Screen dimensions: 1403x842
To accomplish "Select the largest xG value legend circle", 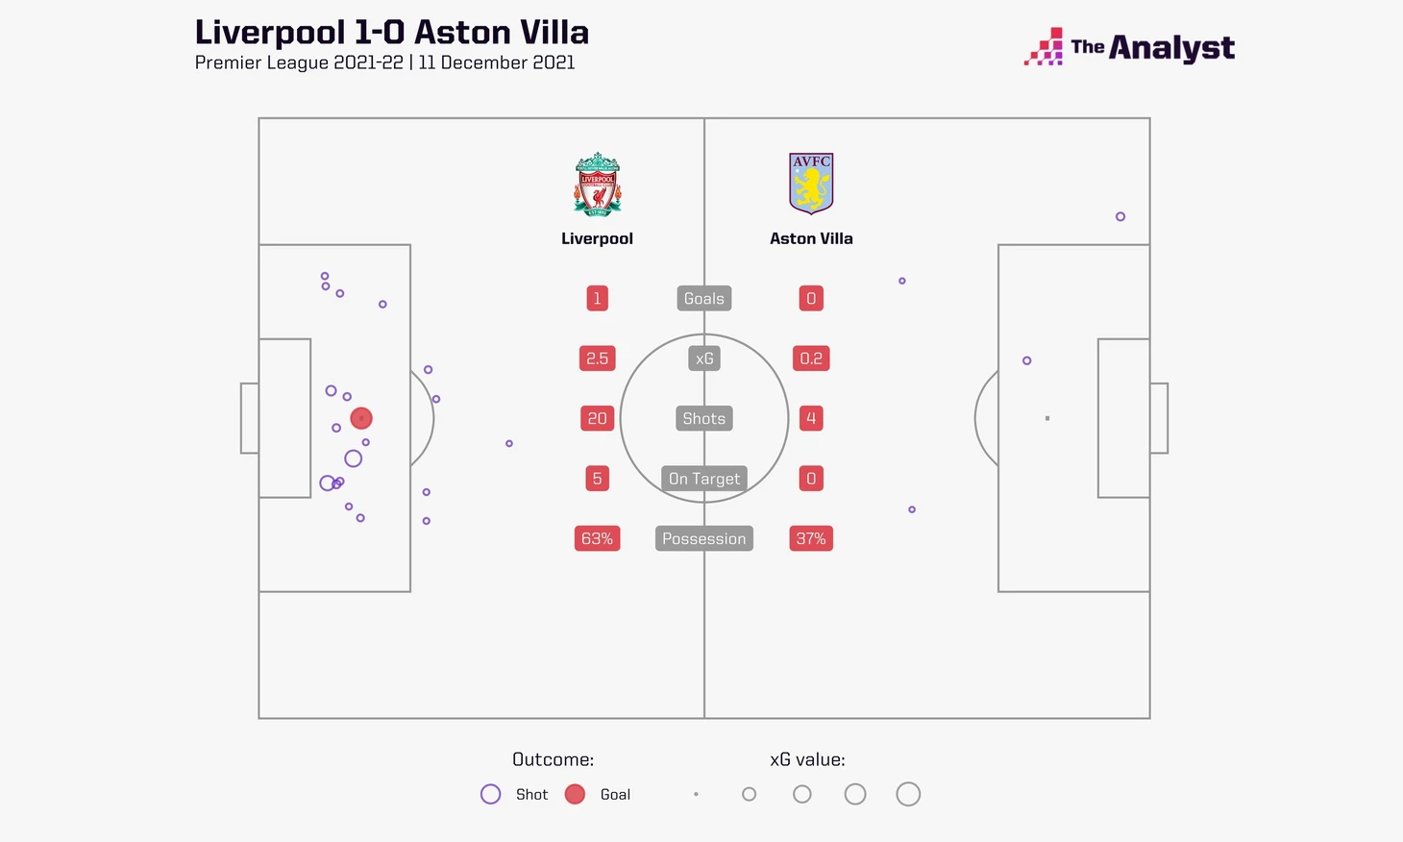I will (x=908, y=794).
